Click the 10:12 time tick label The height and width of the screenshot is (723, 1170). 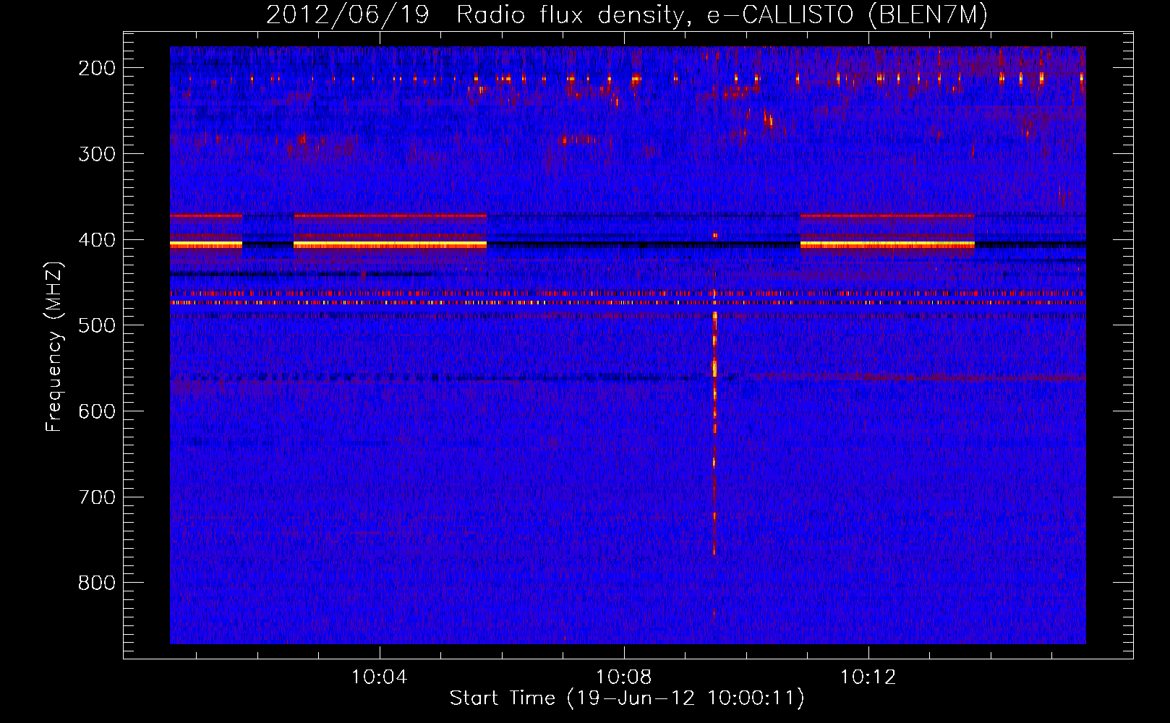(x=868, y=677)
